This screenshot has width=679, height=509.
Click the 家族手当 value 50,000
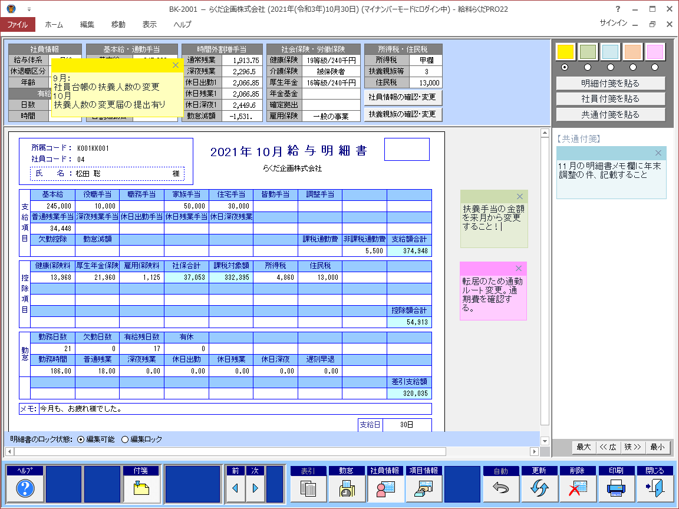pos(186,206)
